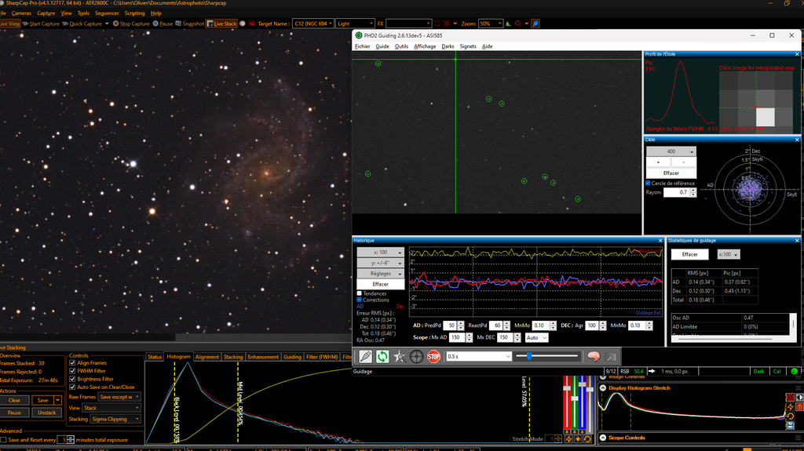Screen dimensions: 804x451
Task: Open Réglages dropdown in Historique
Action: tap(381, 274)
